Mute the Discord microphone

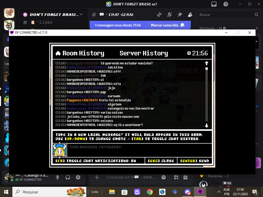[58, 177]
